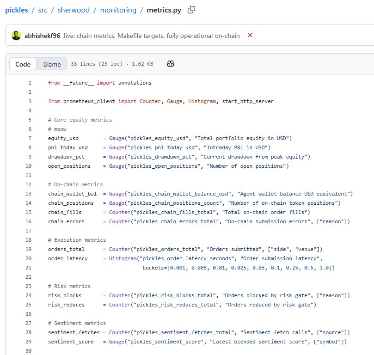Click the '# Risk metrics' comment
Image resolution: width=374 pixels, height=355 pixels.
pyautogui.click(x=69, y=286)
